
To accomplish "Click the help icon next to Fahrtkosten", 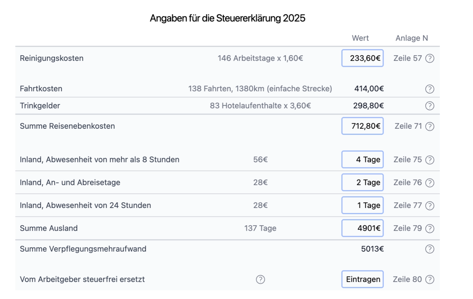I will coord(430,89).
